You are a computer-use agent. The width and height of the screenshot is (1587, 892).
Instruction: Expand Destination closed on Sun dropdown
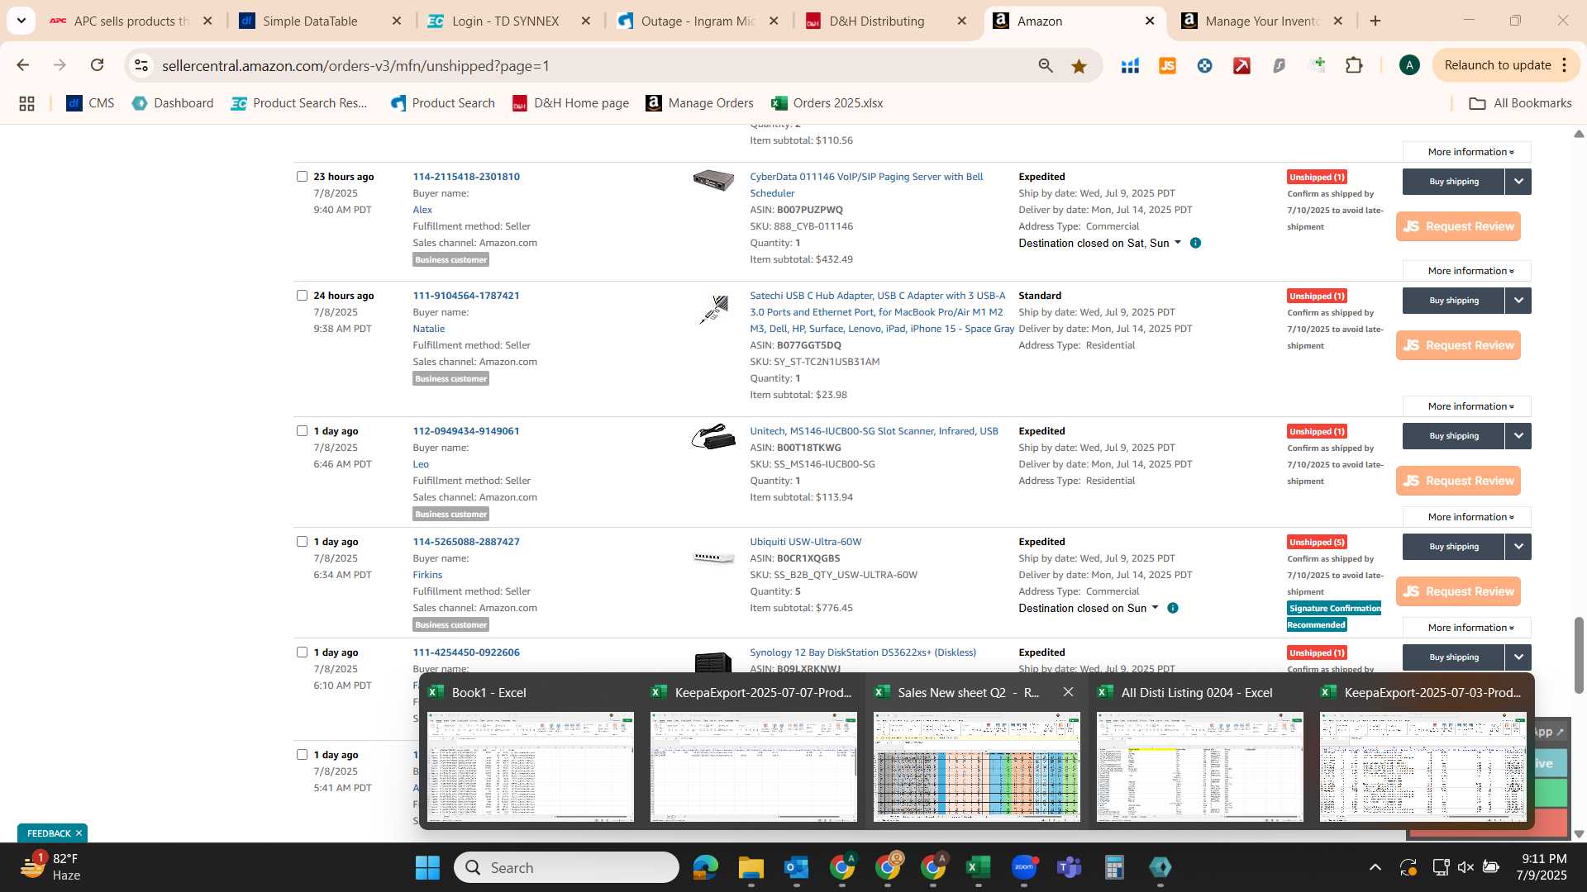pyautogui.click(x=1089, y=608)
